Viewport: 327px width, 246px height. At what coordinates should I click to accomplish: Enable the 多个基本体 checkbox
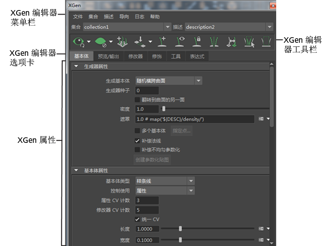click(x=137, y=131)
